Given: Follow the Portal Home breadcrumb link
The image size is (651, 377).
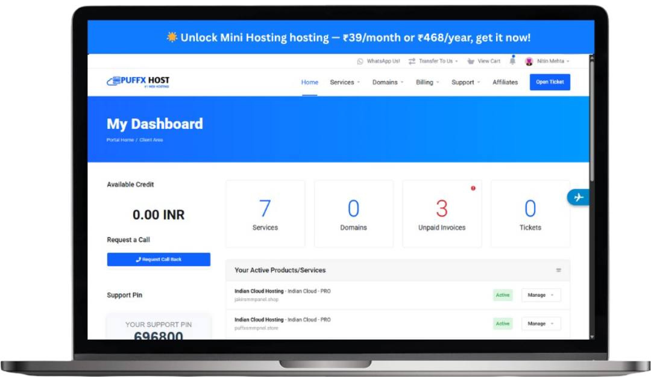Looking at the screenshot, I should 120,140.
